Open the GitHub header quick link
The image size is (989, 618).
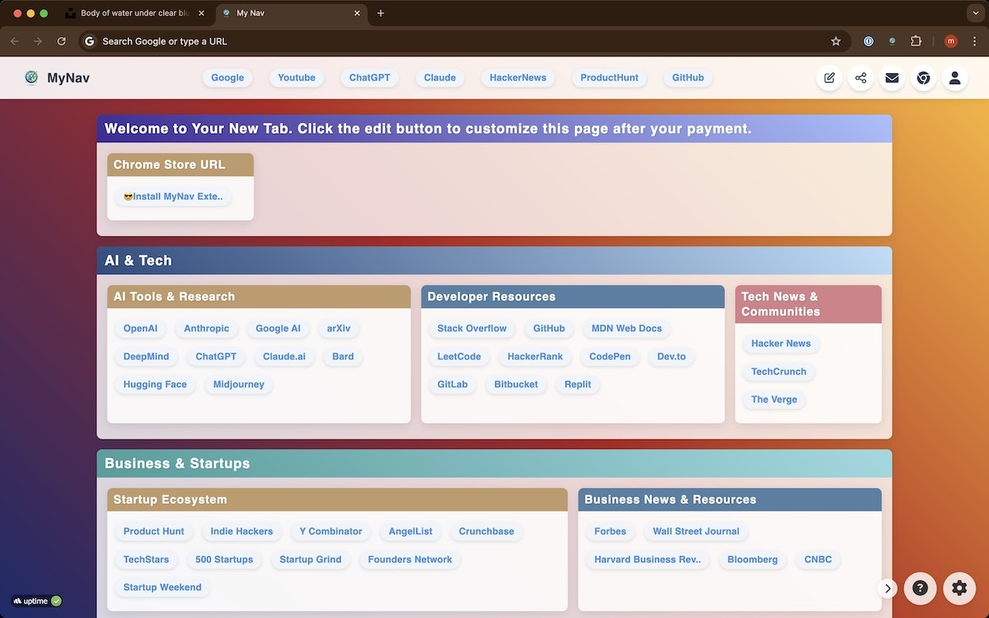[x=688, y=78]
